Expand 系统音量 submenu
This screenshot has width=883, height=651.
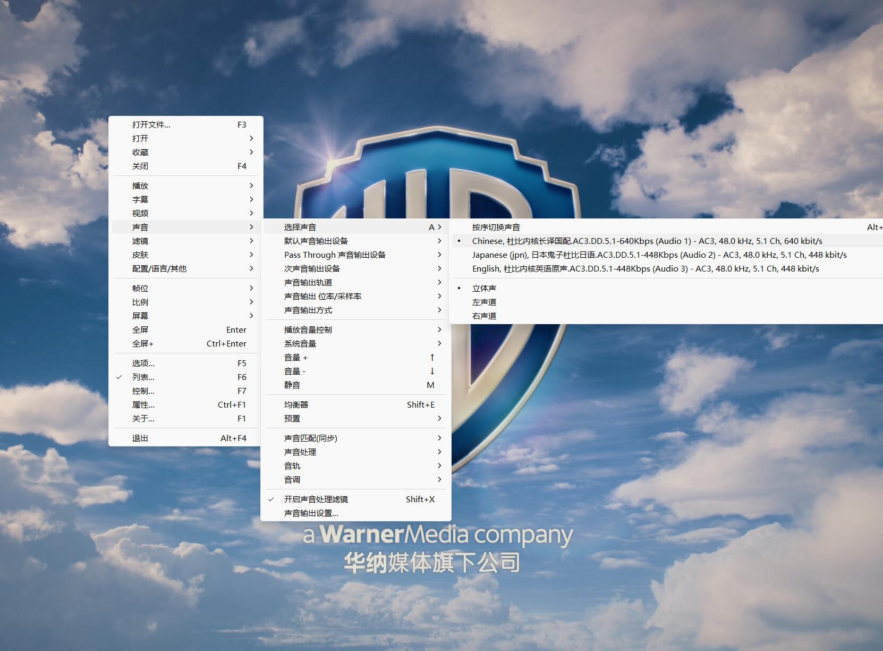pos(356,343)
